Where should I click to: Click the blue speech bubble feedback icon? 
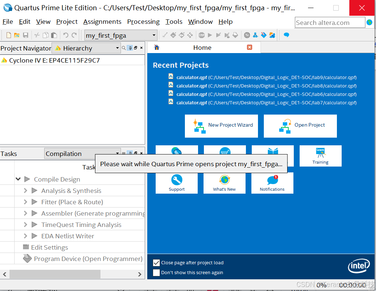286,35
